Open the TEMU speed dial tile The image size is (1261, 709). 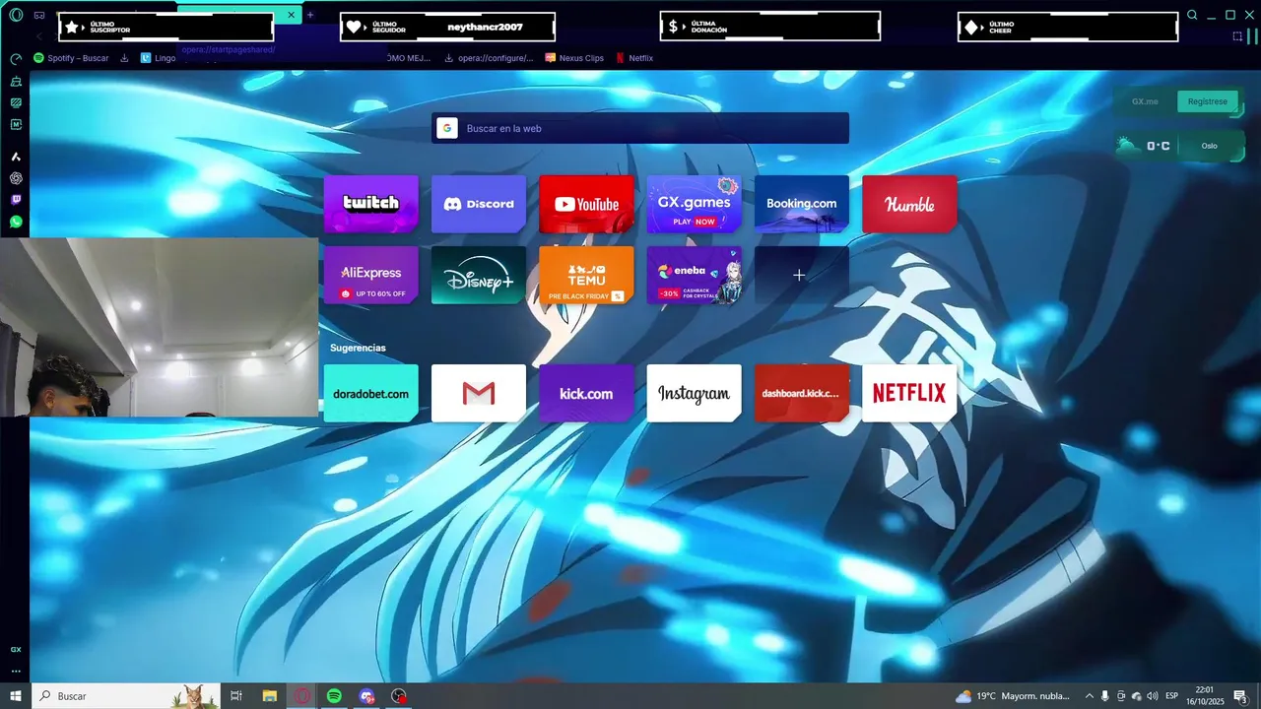586,275
